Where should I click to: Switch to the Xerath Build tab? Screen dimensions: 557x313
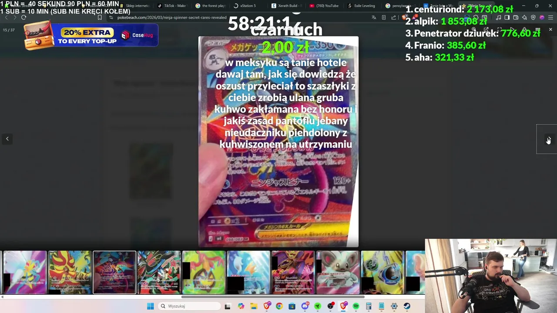pyautogui.click(x=286, y=6)
